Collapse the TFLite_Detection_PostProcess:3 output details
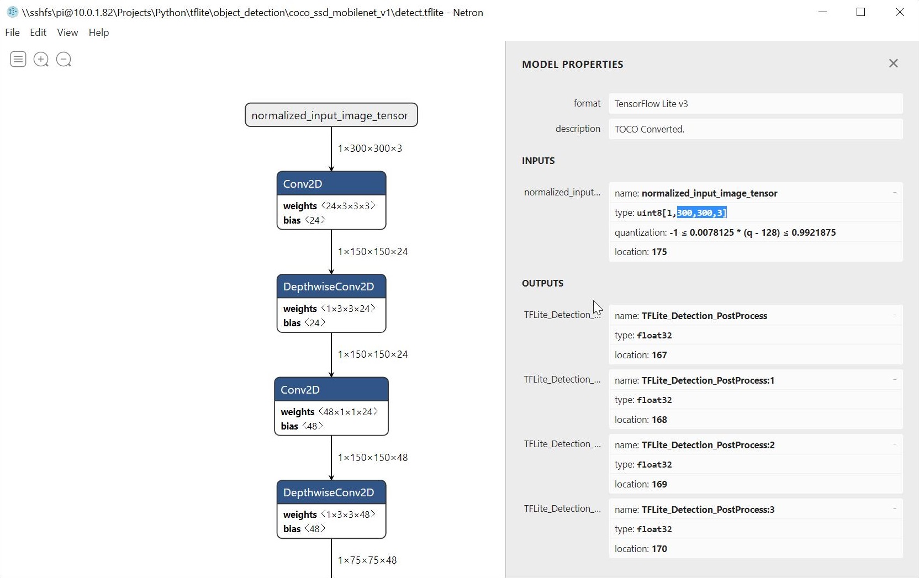919x578 pixels. click(894, 509)
